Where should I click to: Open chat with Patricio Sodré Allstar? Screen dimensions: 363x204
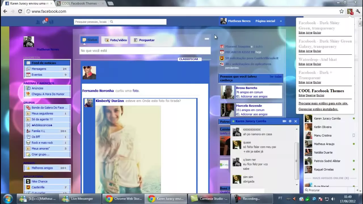click(x=330, y=161)
